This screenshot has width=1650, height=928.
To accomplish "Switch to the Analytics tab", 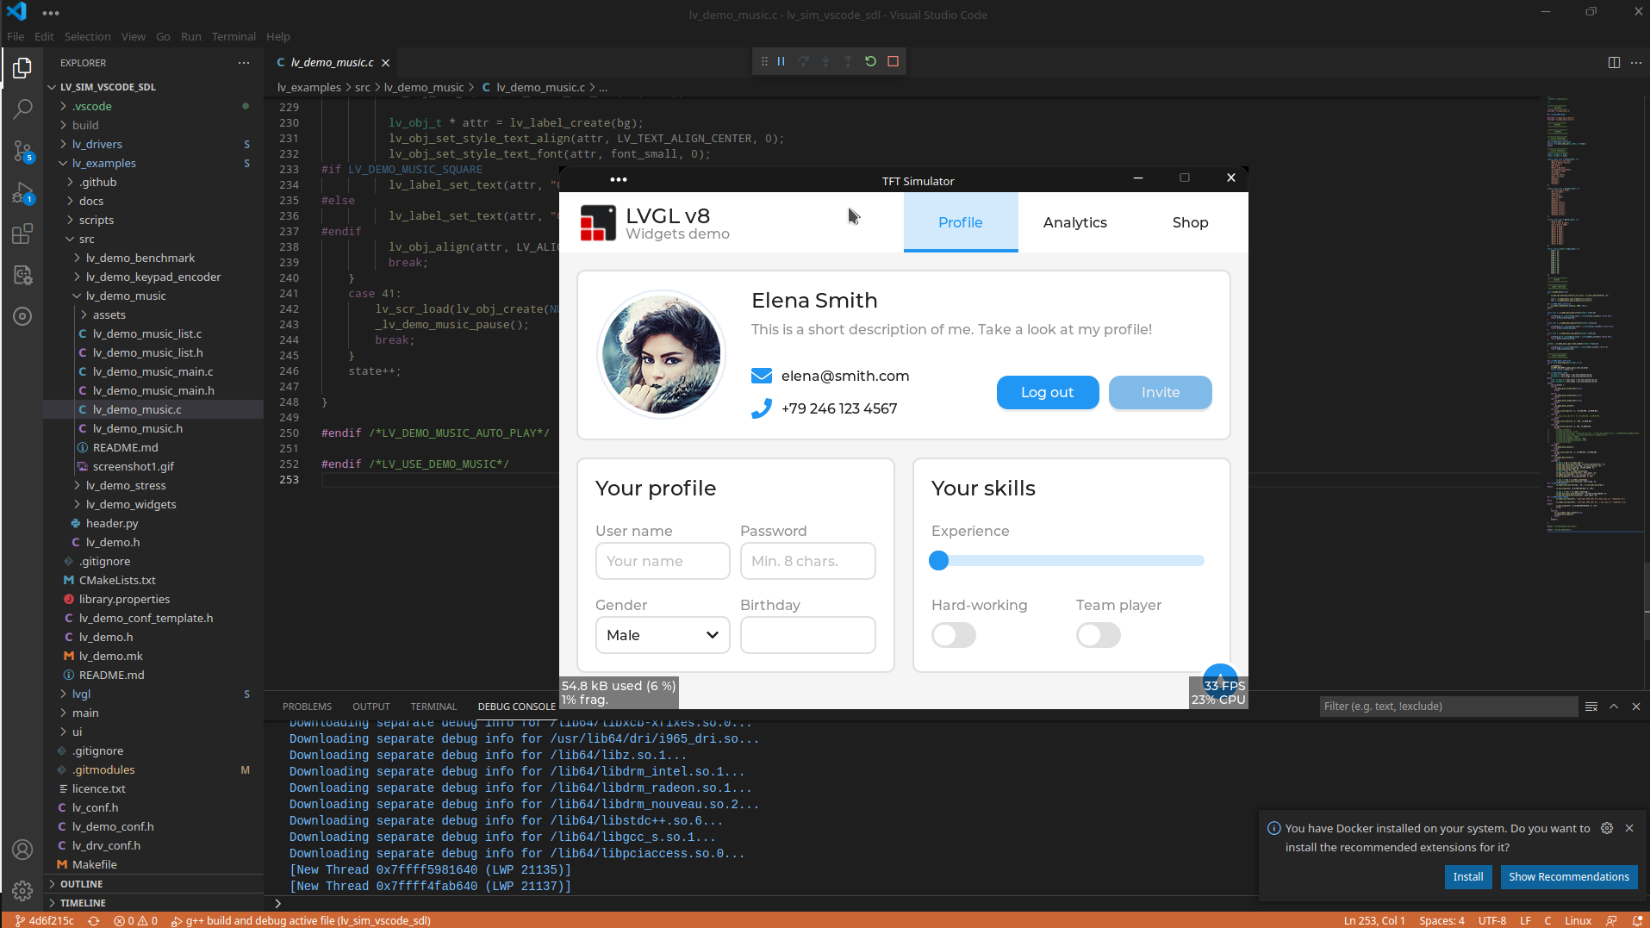I will (1074, 222).
